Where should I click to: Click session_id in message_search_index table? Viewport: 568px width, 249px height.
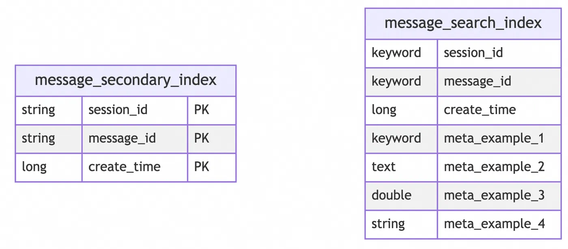tap(499, 53)
